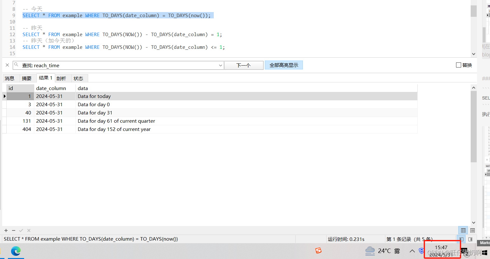Select the id cell with value 40
Screen dimensions: 490x259
[x=20, y=113]
